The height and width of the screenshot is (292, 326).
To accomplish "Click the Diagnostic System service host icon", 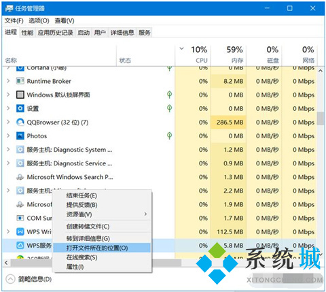I will click(x=20, y=150).
